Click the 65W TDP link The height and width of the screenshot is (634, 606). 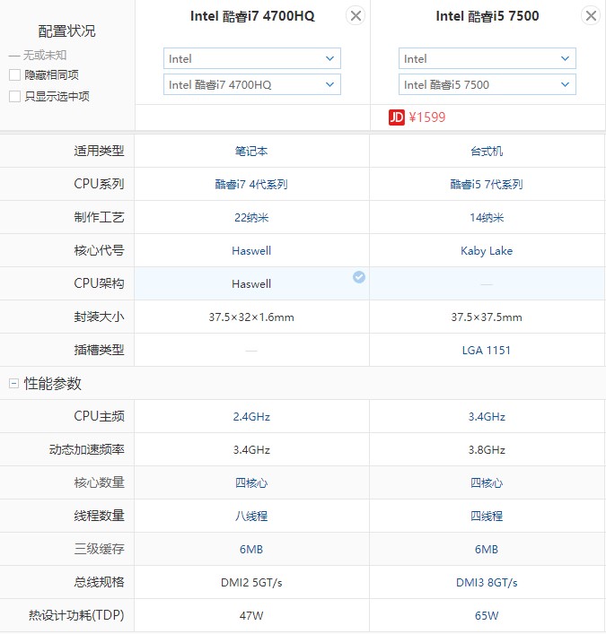(487, 615)
